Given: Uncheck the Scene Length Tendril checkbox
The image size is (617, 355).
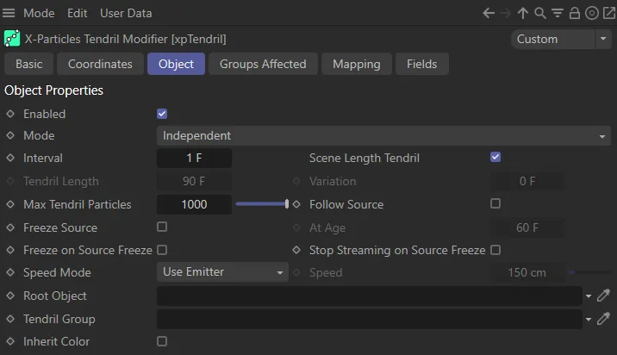Looking at the screenshot, I should click(495, 157).
